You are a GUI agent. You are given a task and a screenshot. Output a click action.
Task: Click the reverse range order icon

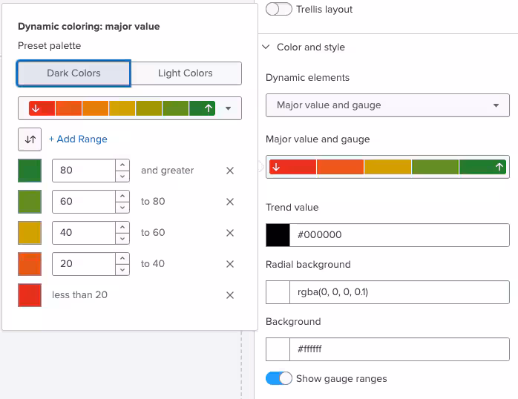click(x=30, y=139)
